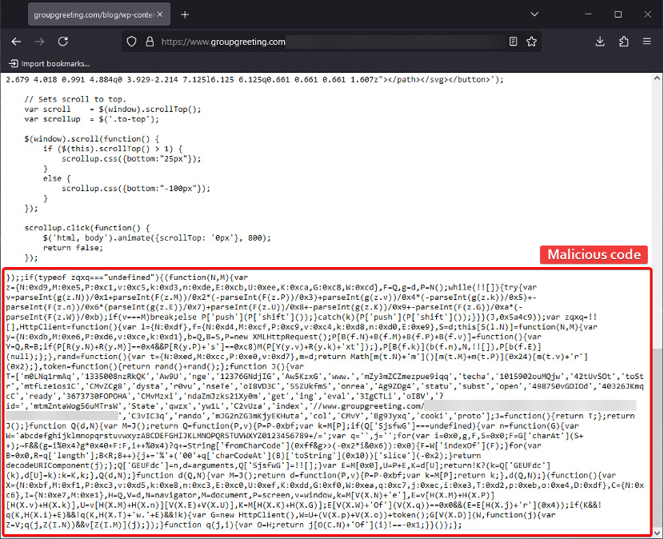
Task: View site security padlock info
Action: pos(150,42)
